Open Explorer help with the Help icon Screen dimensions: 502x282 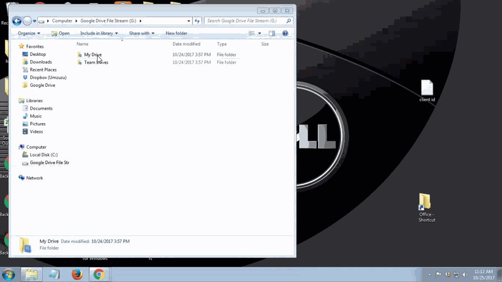pyautogui.click(x=285, y=33)
